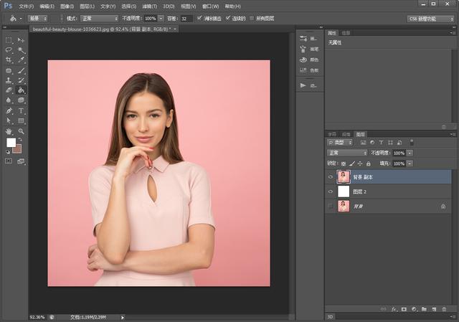Select the Spot Healing Brush tool
Viewport: 459px width, 322px height.
pos(9,70)
